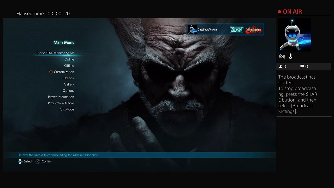Click the Elapsed Time counter
Screen dimensions: 334x188
pos(43,14)
